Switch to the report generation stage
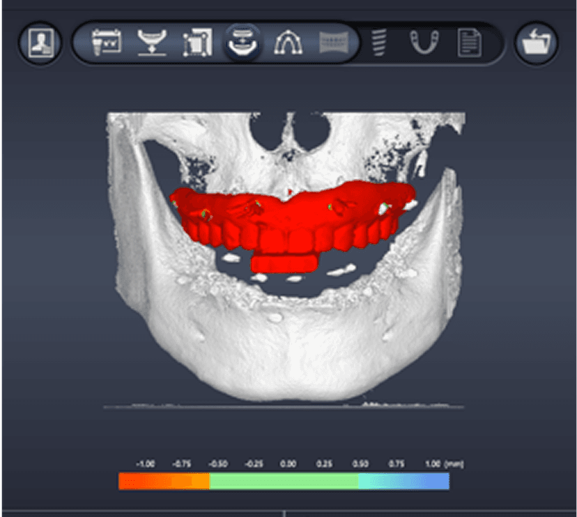The height and width of the screenshot is (517, 577). point(471,42)
